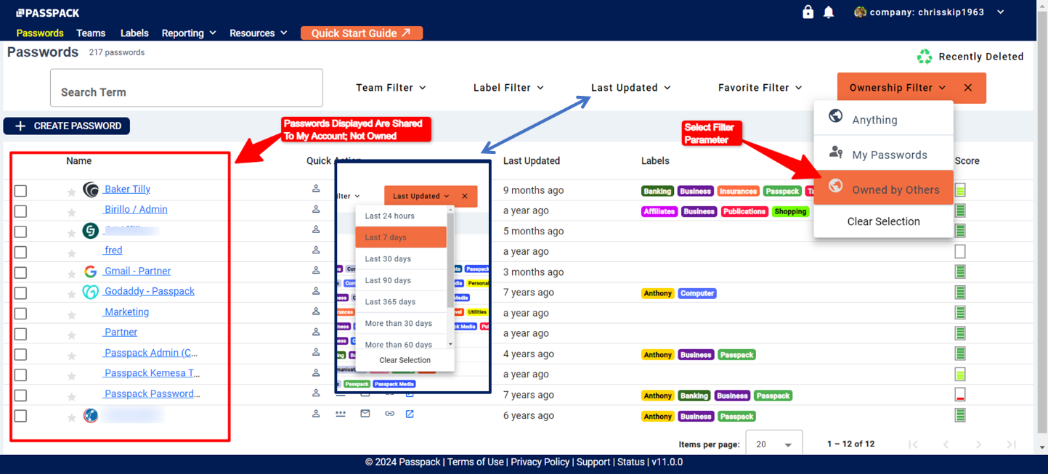Click the Banking label on Baker Tilly row

[x=657, y=192]
